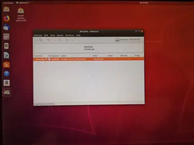Click the Partition column header
The image size is (194, 145).
coord(38,56)
